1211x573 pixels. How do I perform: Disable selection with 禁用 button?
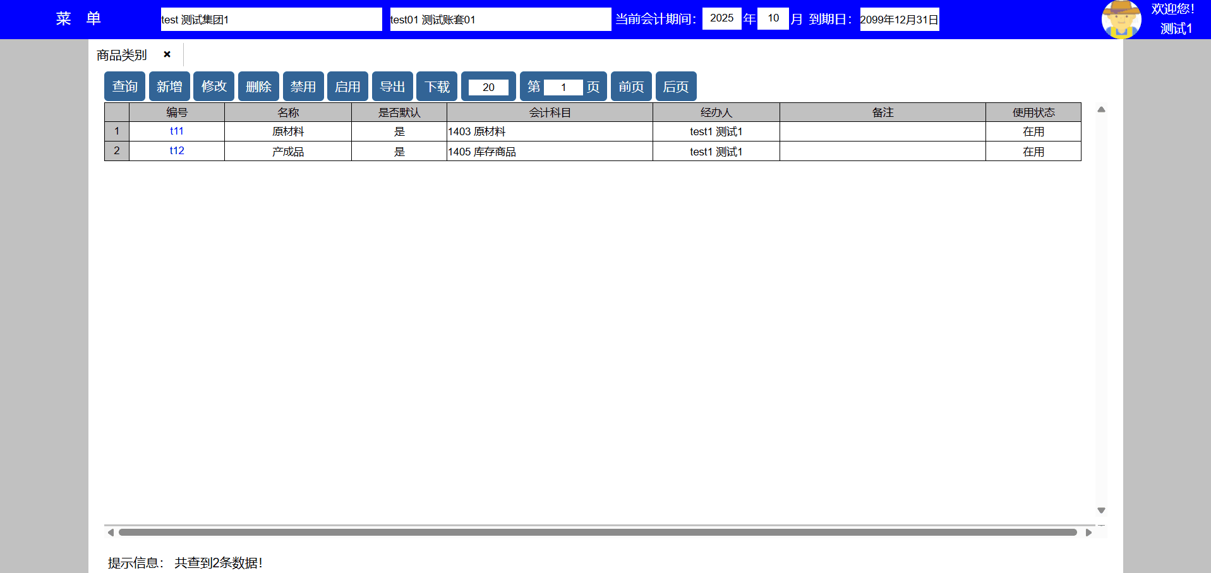(303, 87)
